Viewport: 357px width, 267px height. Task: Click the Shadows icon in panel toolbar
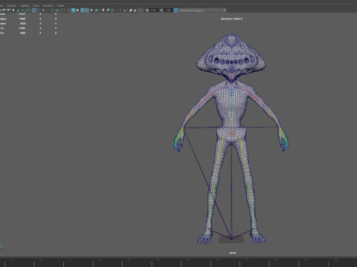point(96,10)
